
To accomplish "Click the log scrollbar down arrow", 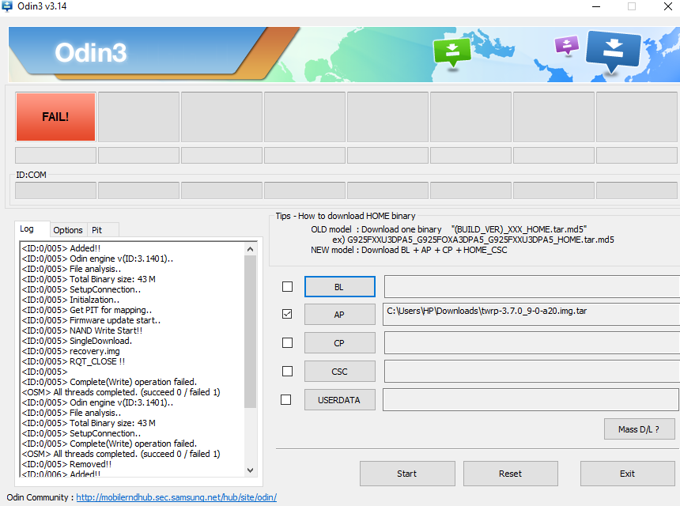I will click(x=250, y=470).
